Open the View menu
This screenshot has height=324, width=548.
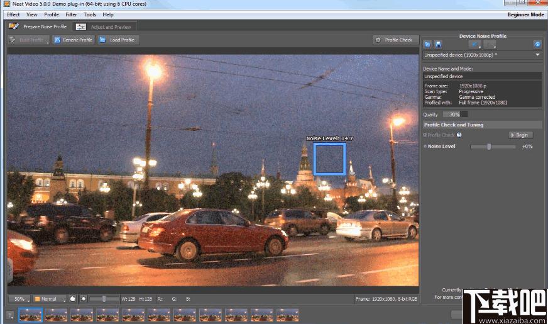pyautogui.click(x=32, y=14)
